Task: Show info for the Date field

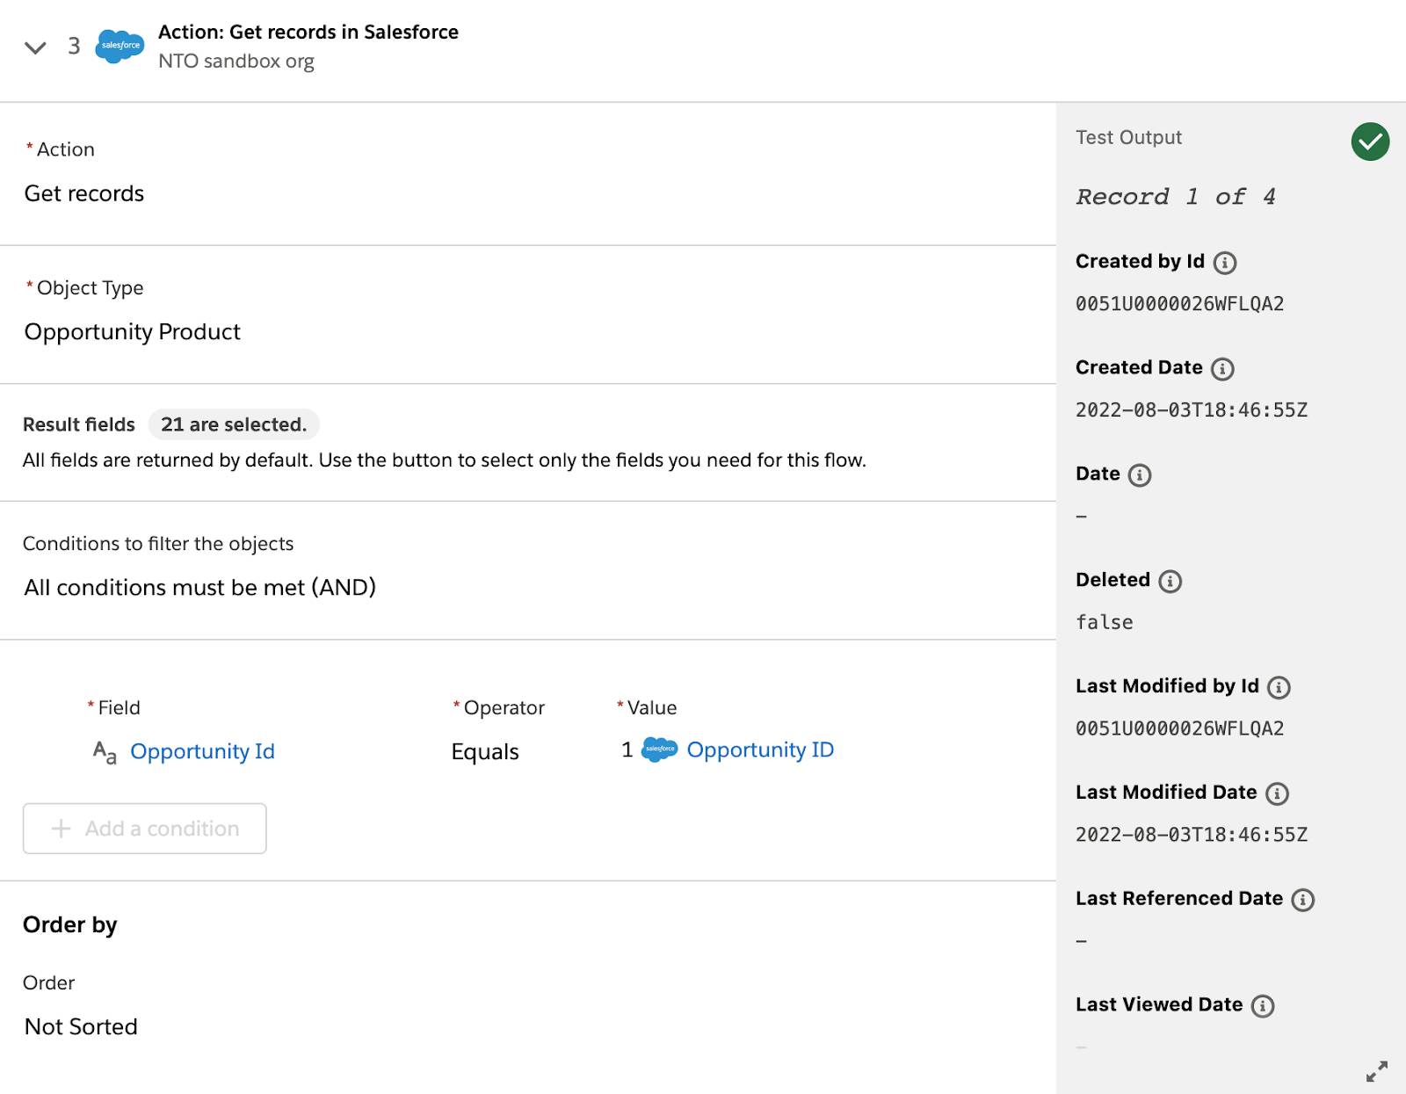Action: (1140, 475)
